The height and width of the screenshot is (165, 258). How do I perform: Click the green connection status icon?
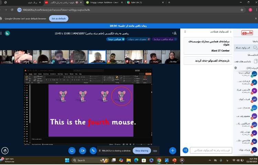[7, 33]
